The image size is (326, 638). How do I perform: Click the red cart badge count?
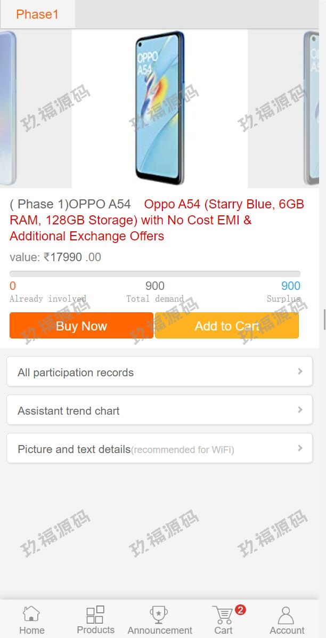240,610
